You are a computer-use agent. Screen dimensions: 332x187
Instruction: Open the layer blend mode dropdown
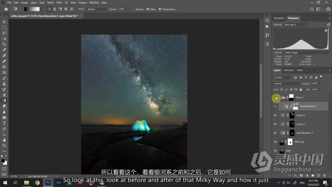286,84
